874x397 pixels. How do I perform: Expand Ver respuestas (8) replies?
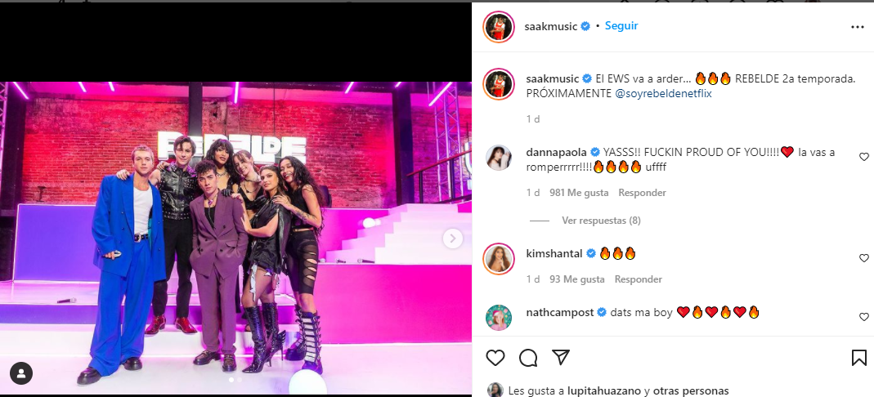tap(601, 221)
